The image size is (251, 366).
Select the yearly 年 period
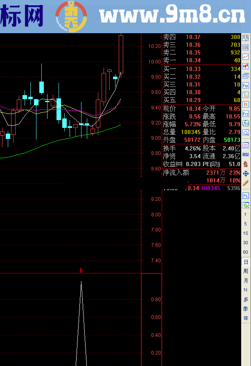pos(246,318)
